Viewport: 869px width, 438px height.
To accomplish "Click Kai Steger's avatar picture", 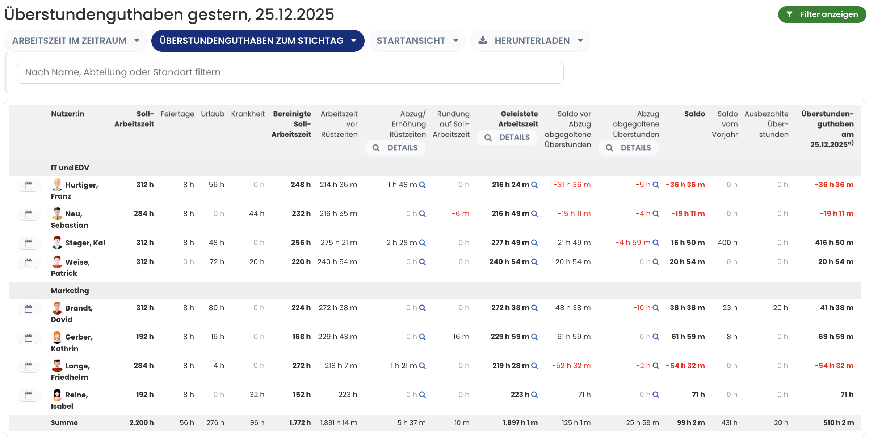I will click(57, 243).
